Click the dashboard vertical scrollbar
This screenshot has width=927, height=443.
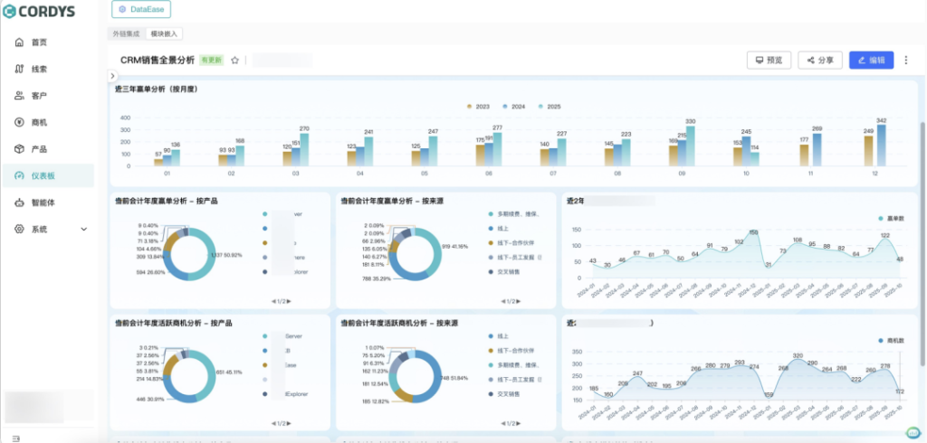pyautogui.click(x=922, y=181)
